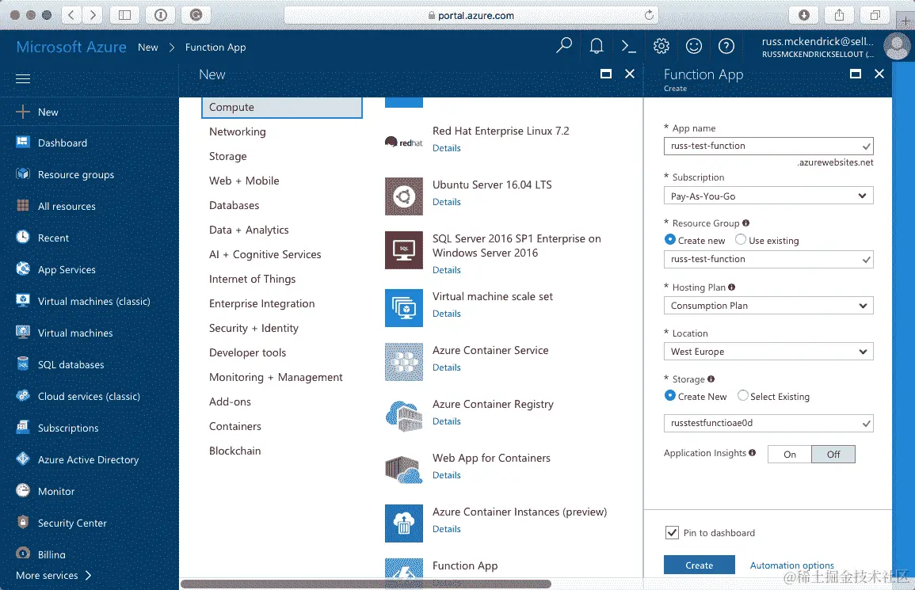Click the Azure Container Instances icon

click(x=404, y=523)
